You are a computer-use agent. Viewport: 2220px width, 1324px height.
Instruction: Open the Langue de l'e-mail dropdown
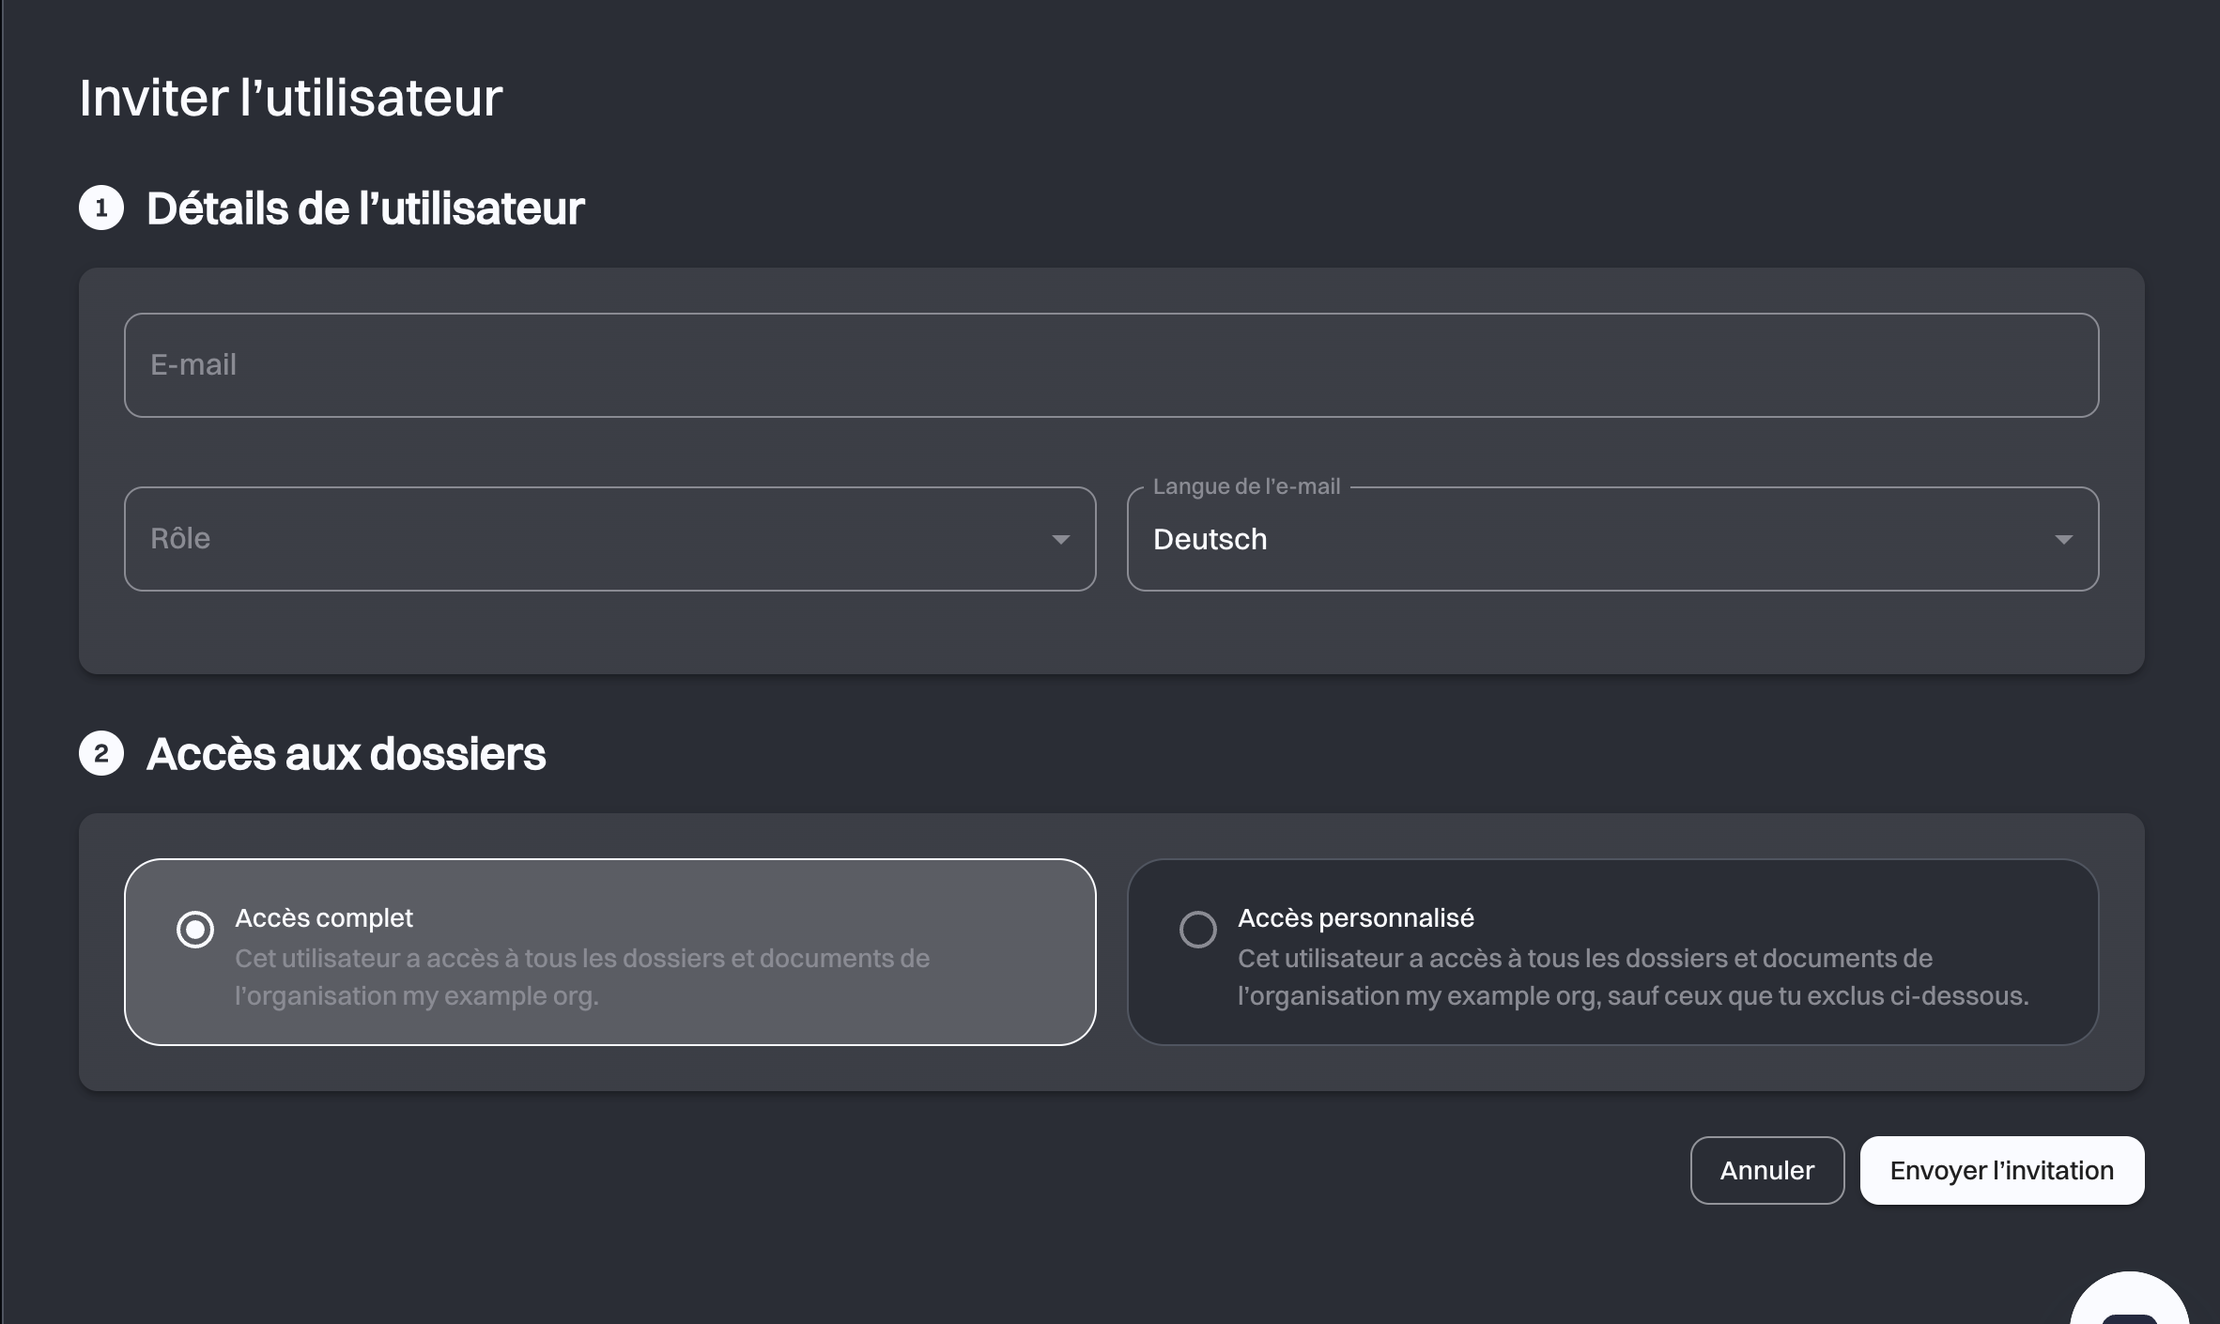tap(1612, 539)
